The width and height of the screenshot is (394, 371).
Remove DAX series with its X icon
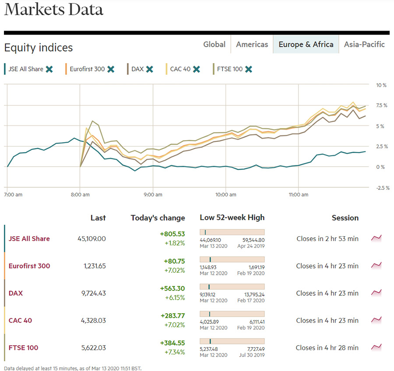[x=150, y=69]
